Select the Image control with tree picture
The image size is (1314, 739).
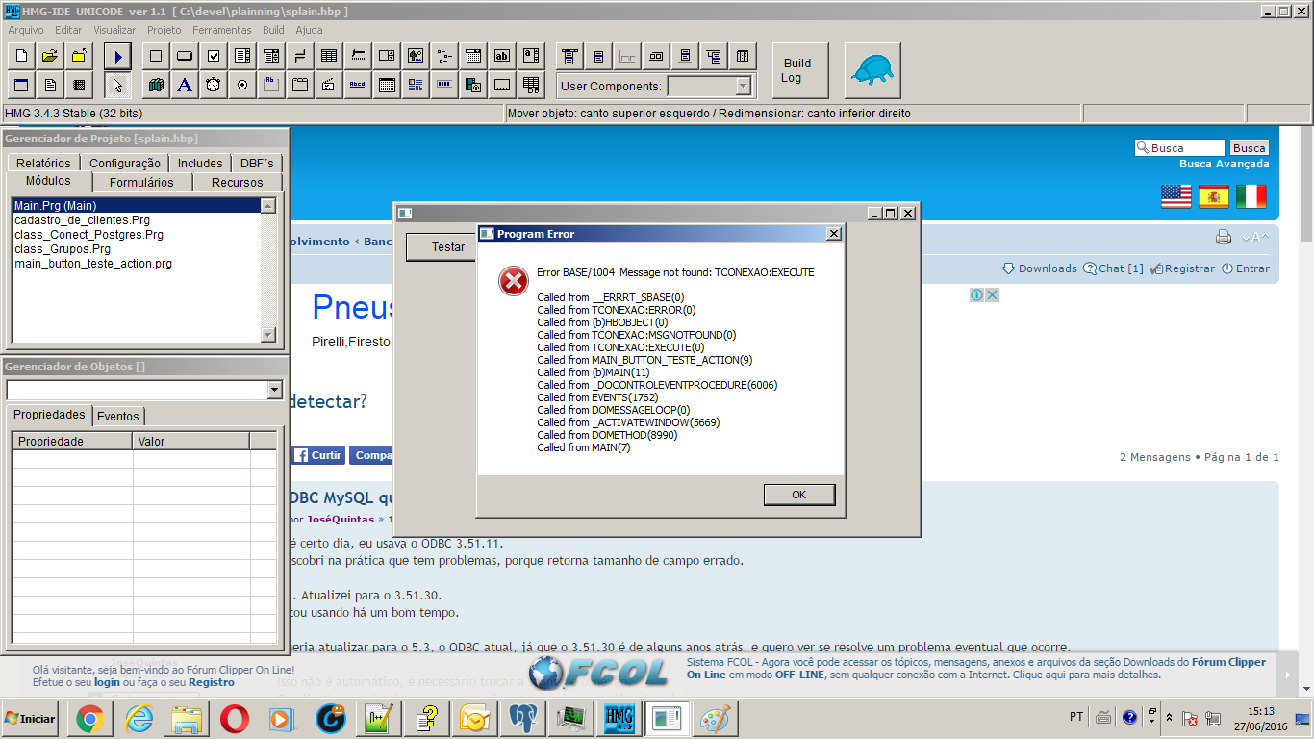point(416,56)
